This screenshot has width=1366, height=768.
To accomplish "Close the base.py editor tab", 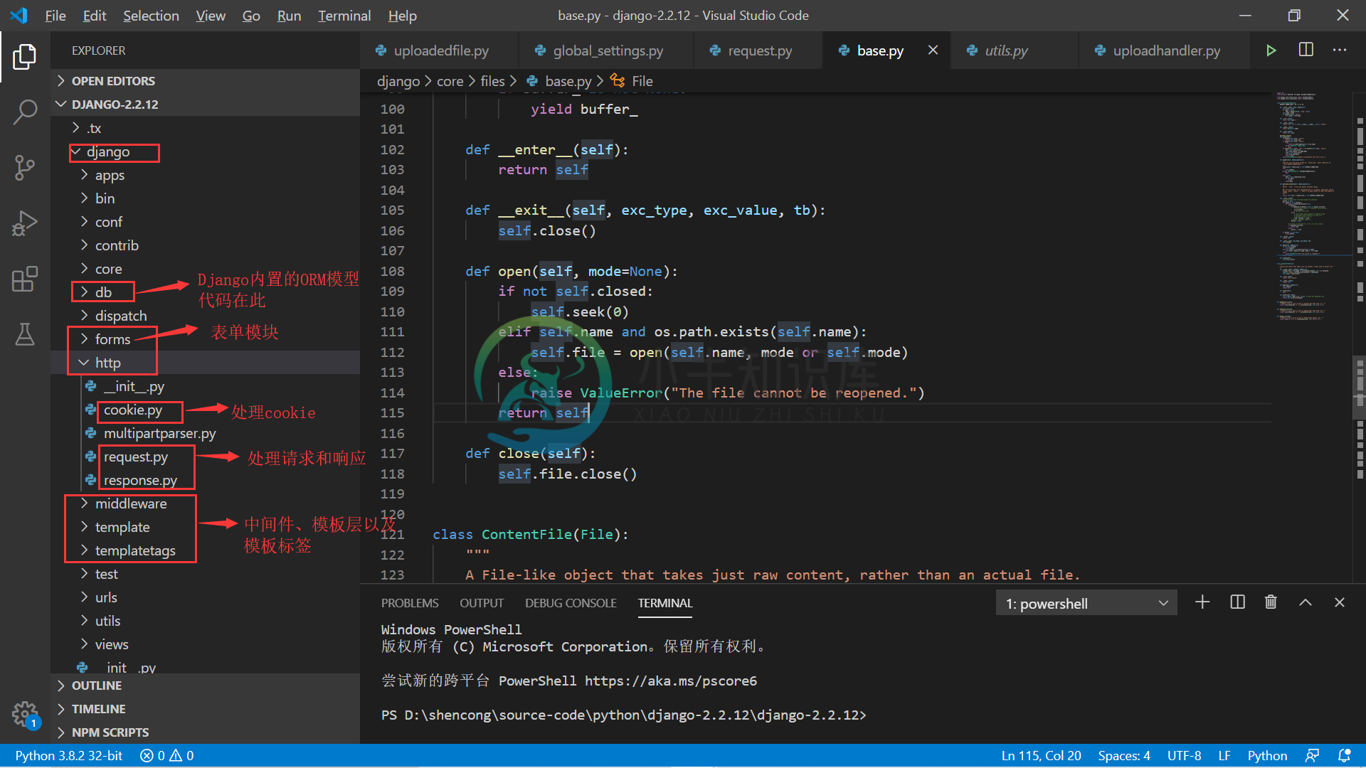I will click(x=933, y=50).
